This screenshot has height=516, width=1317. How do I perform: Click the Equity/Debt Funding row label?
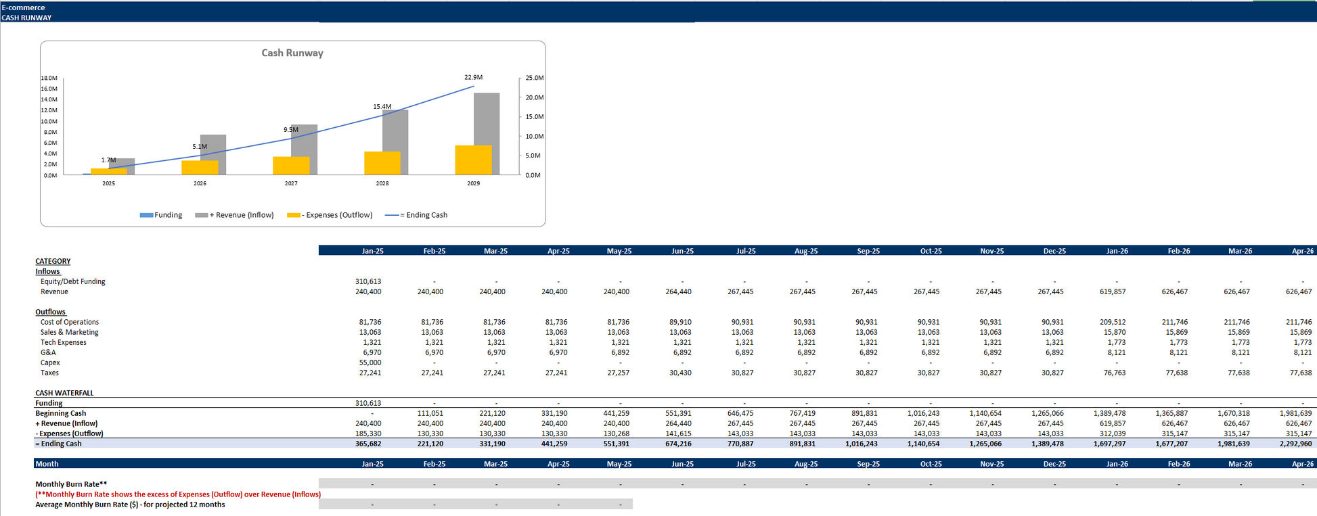72,281
